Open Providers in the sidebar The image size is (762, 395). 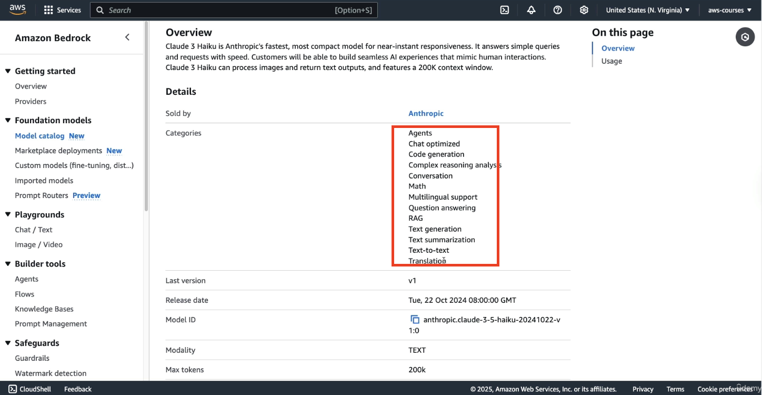coord(31,101)
